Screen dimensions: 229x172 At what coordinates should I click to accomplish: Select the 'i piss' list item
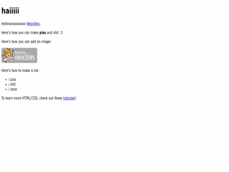[12, 79]
